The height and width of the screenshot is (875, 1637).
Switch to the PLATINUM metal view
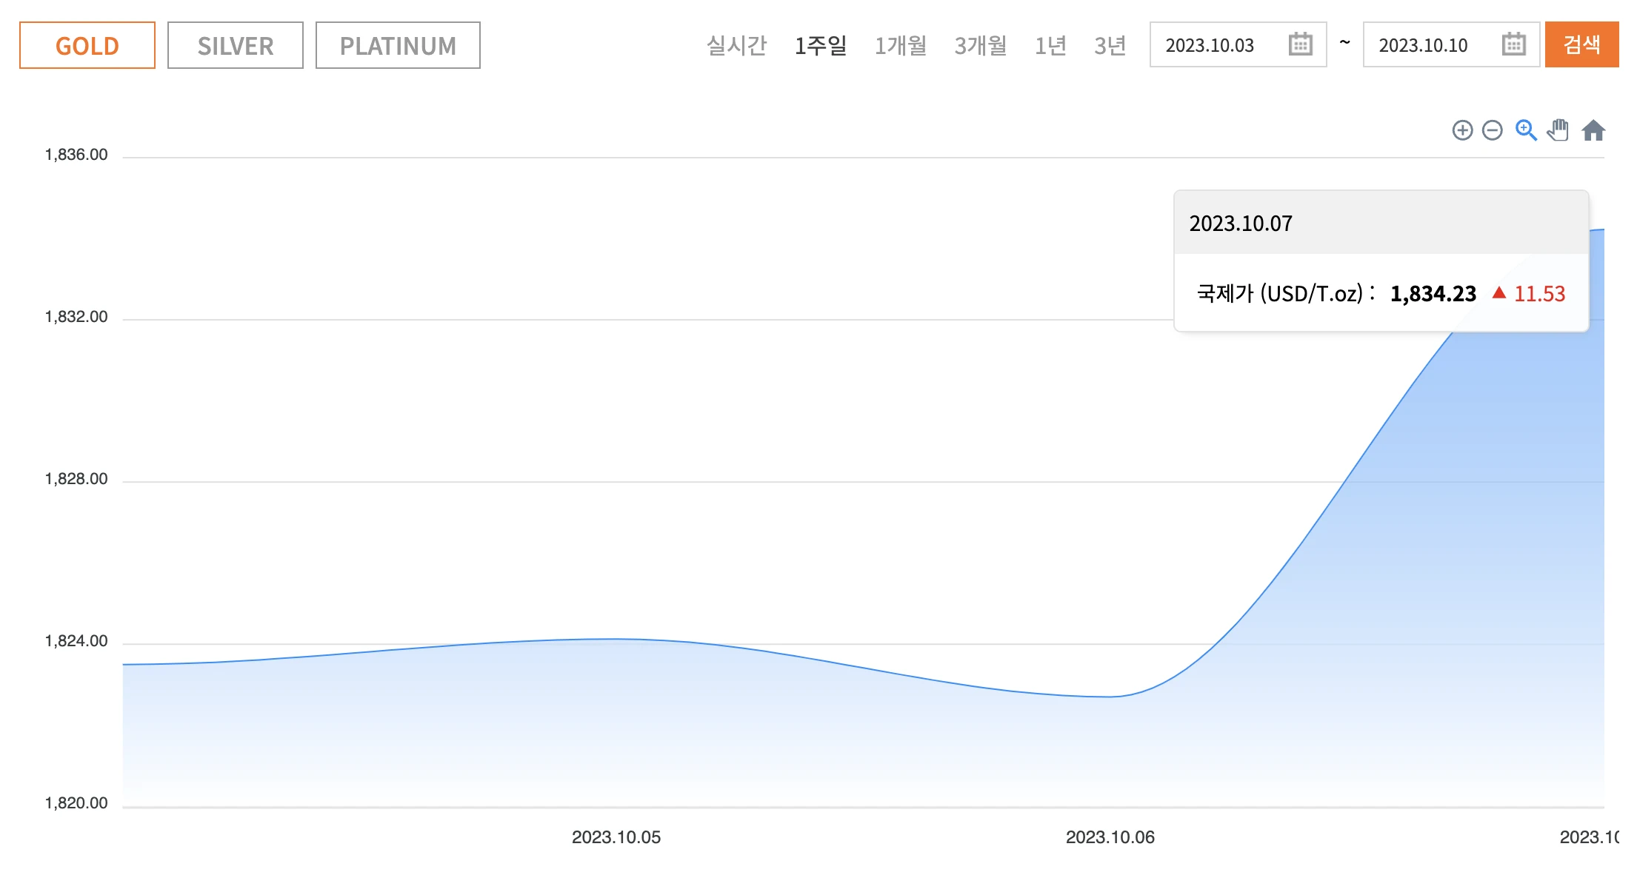coord(398,44)
